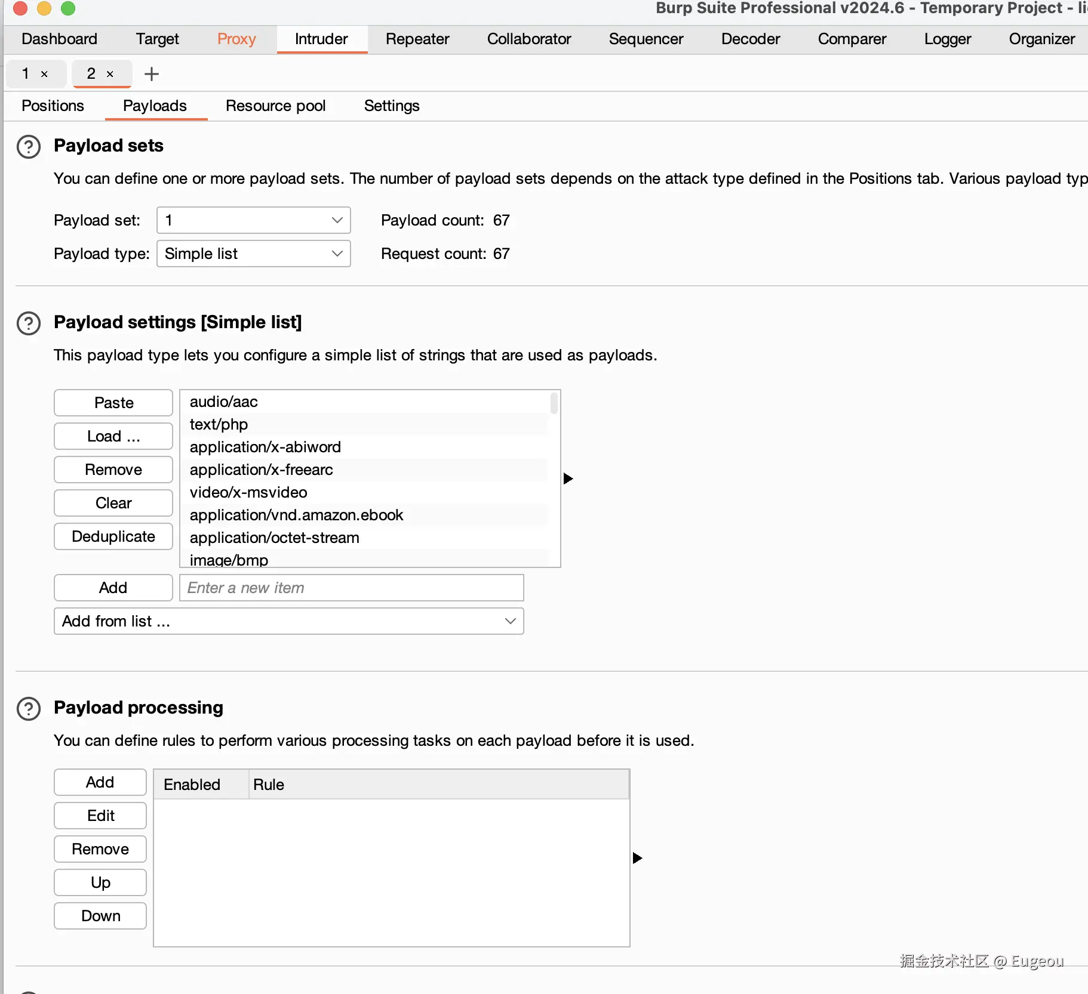
Task: Open Payload processing help icon
Action: (29, 708)
